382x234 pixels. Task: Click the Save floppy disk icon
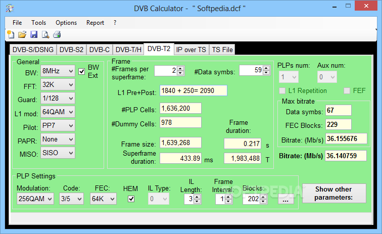coord(34,34)
